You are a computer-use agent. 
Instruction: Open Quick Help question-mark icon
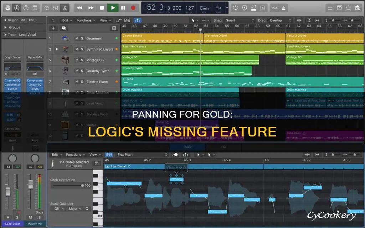(26, 8)
